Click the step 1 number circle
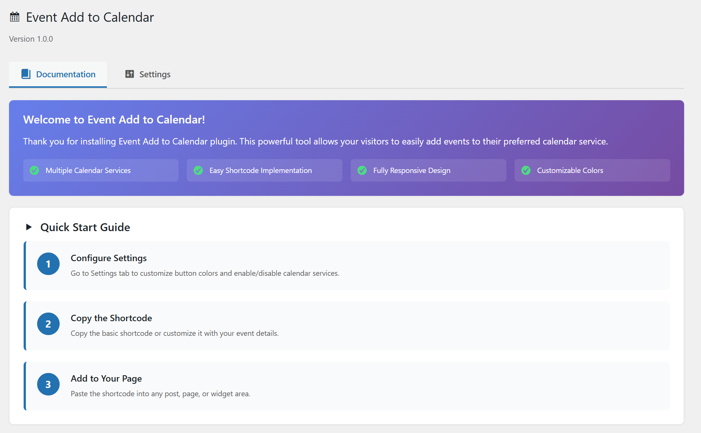 tap(48, 264)
